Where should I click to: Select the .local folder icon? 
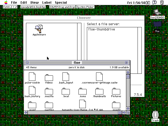pyautogui.click(x=66, y=91)
